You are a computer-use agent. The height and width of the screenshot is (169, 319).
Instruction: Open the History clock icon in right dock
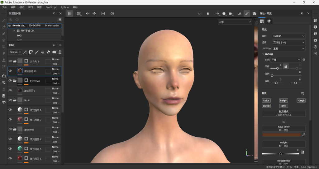click(315, 47)
